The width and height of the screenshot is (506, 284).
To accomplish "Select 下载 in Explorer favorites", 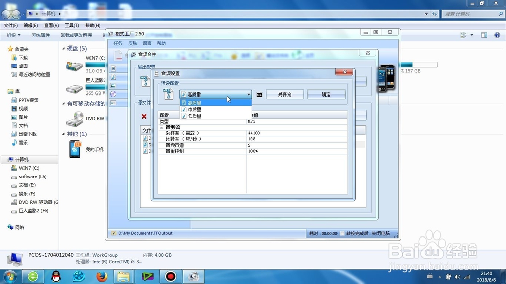I will [23, 58].
